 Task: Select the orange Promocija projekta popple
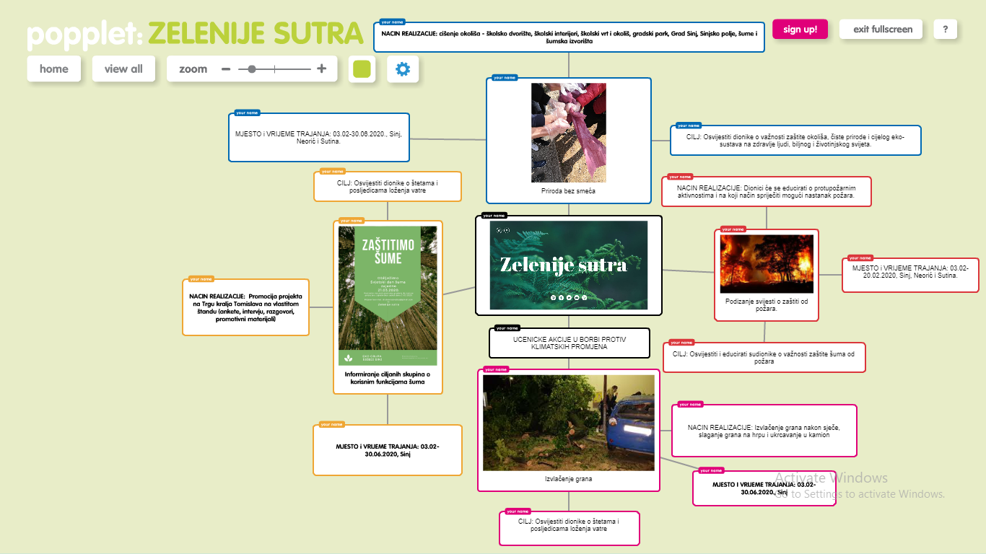point(245,308)
